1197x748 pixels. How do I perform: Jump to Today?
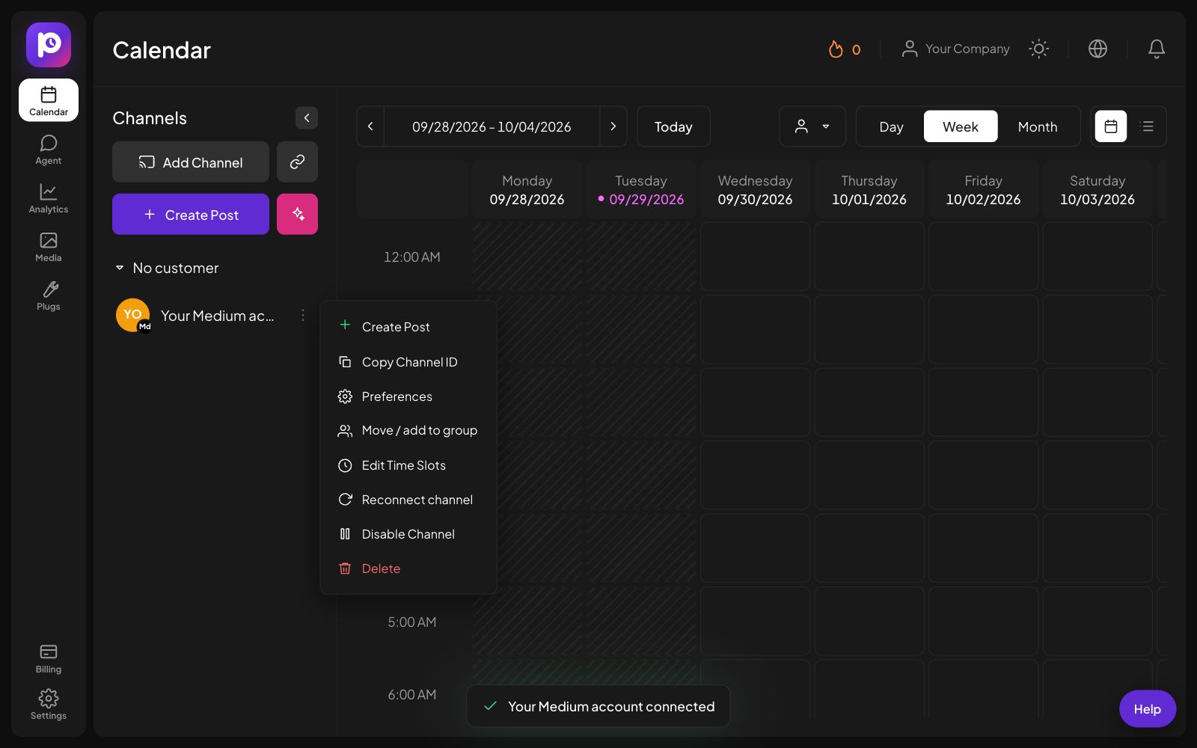point(673,126)
